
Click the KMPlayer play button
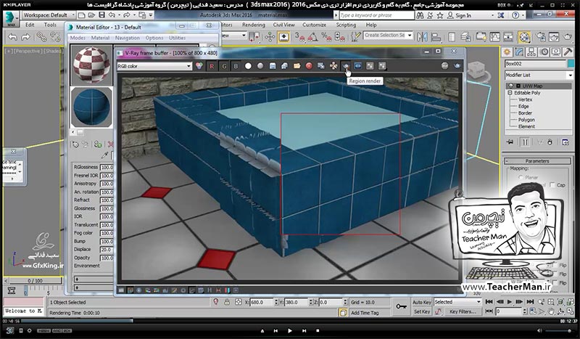point(289,330)
